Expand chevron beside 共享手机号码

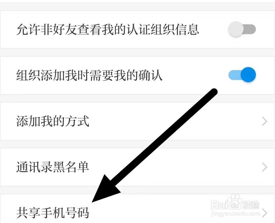(x=265, y=213)
